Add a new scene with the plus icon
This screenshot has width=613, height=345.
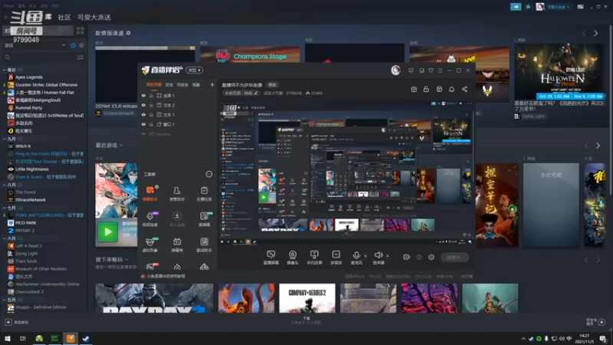pos(212,84)
